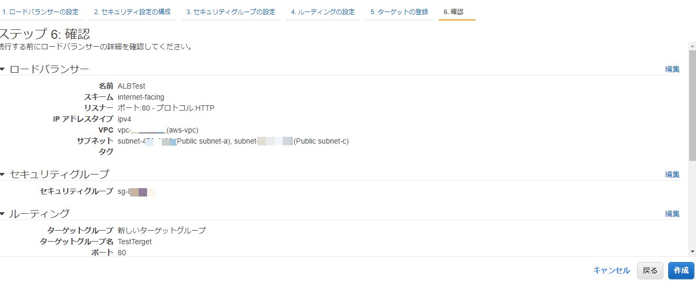The width and height of the screenshot is (696, 283).
Task: Click the vertical scrollbar thumb
Action: coord(692,105)
